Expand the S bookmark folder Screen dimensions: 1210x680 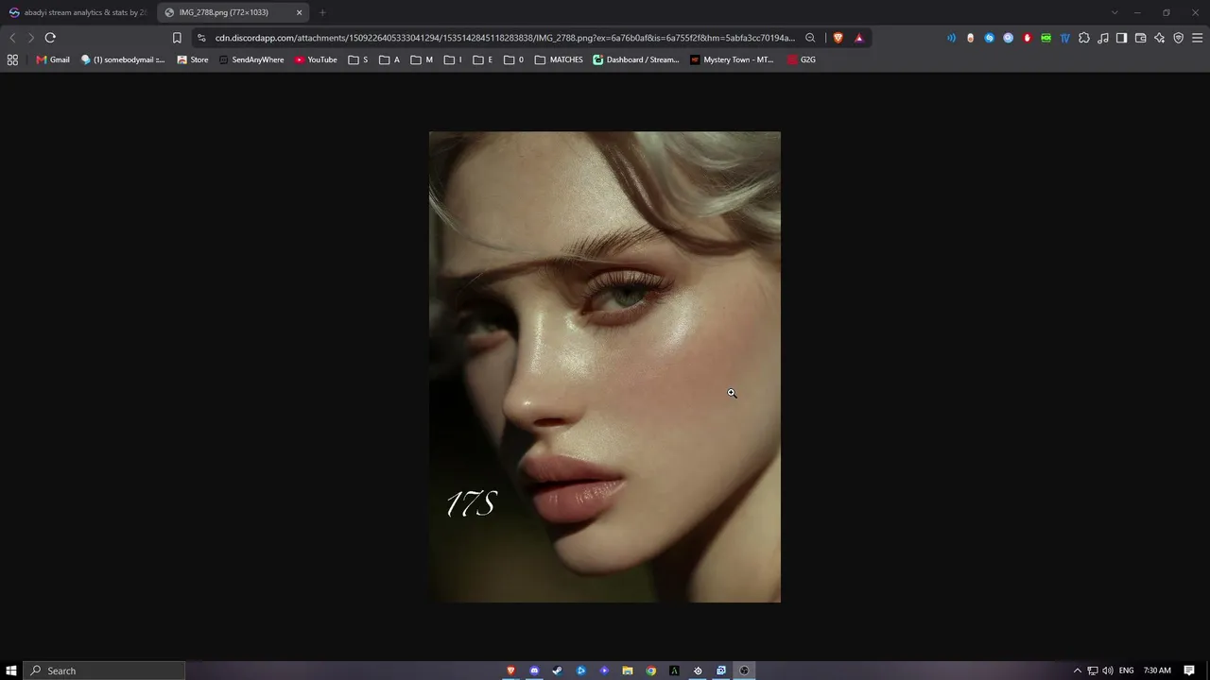coord(358,59)
